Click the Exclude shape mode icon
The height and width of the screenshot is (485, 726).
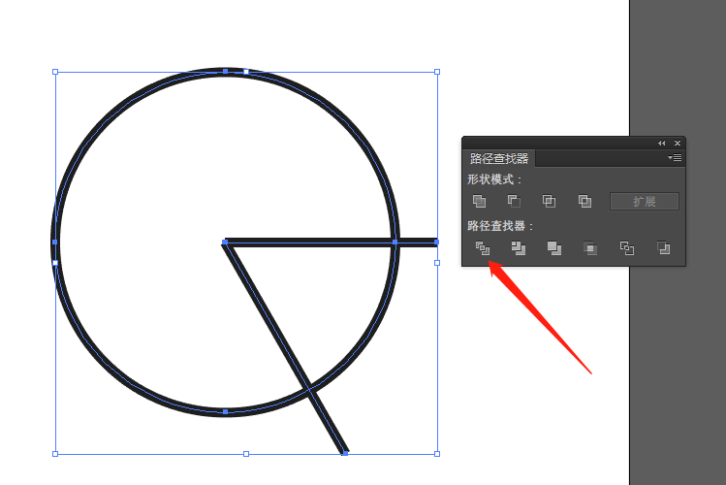click(584, 201)
